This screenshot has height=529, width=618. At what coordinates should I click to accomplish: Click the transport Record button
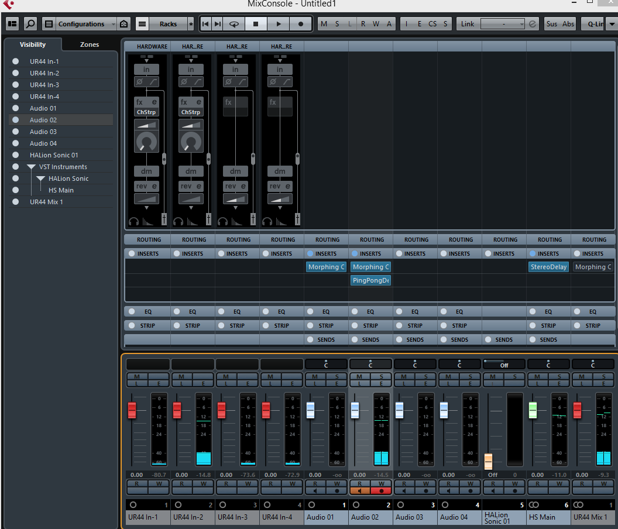pos(301,24)
